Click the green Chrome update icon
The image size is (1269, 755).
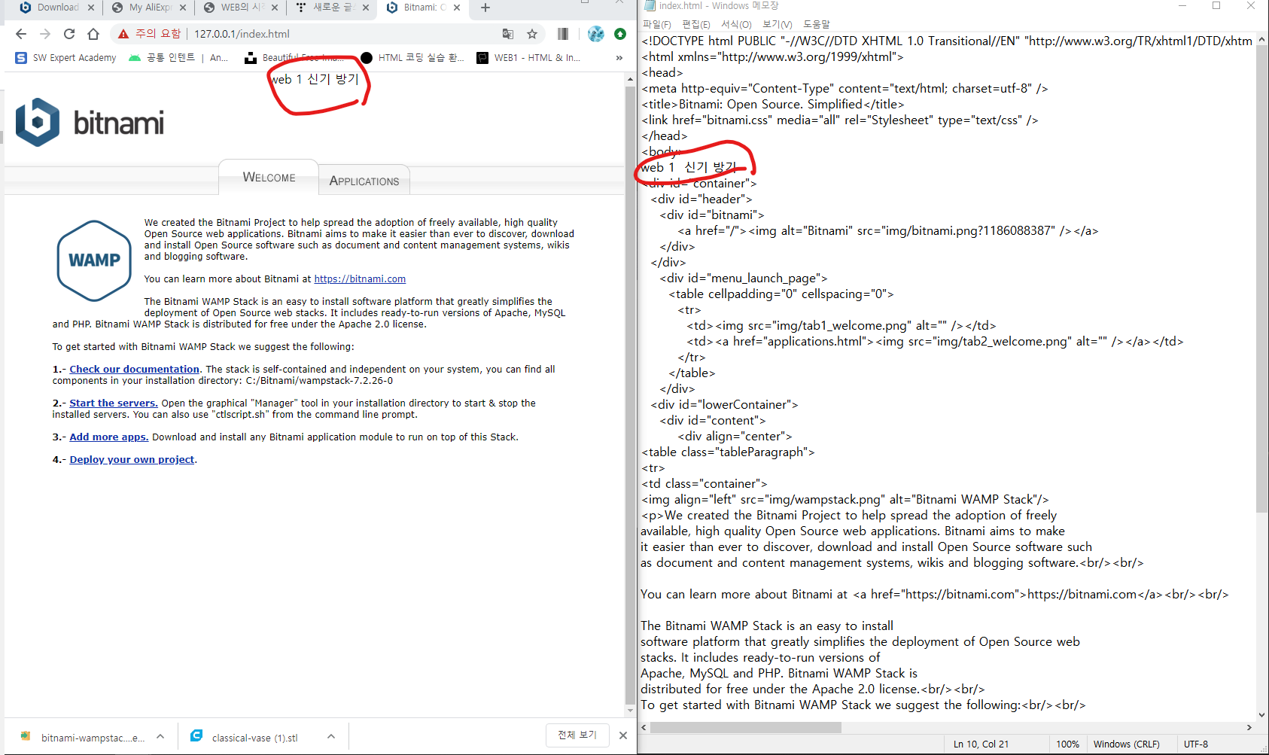[x=620, y=34]
